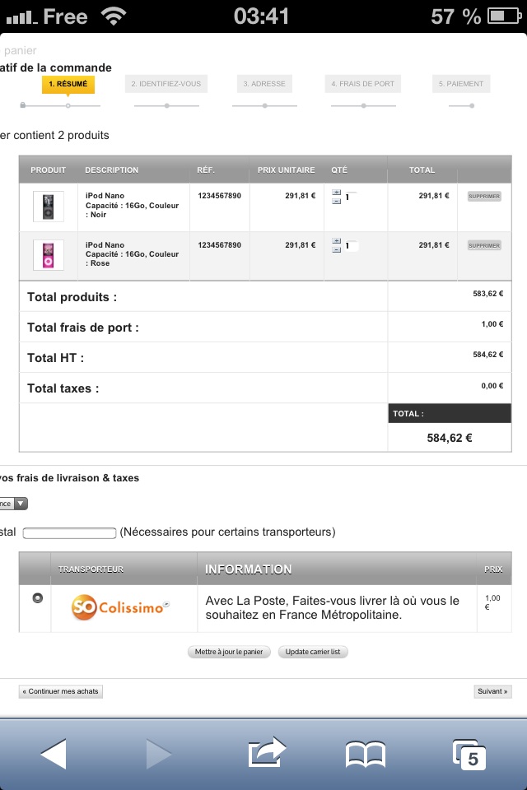Remove the black iPod Nano with Supprimer

[484, 196]
